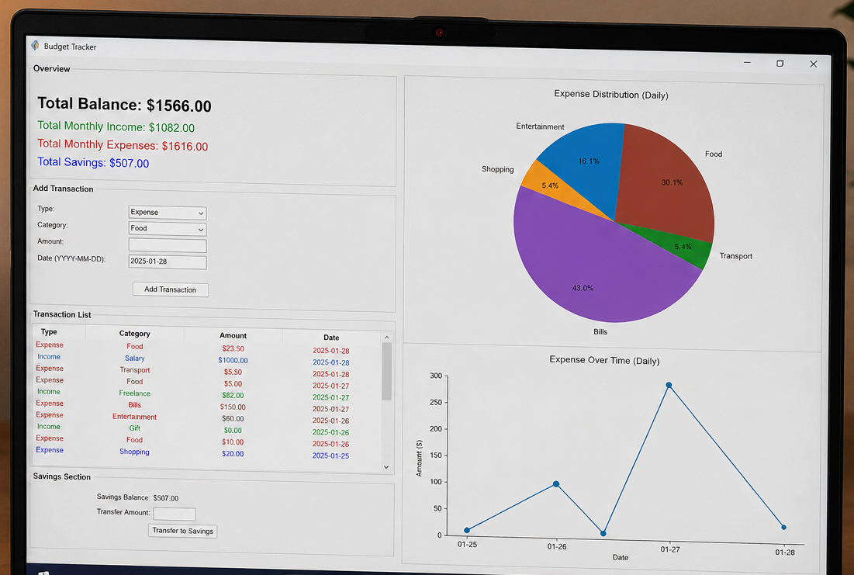Click the Expense Distribution (Daily) chart title
The width and height of the screenshot is (854, 575).
[x=611, y=95]
